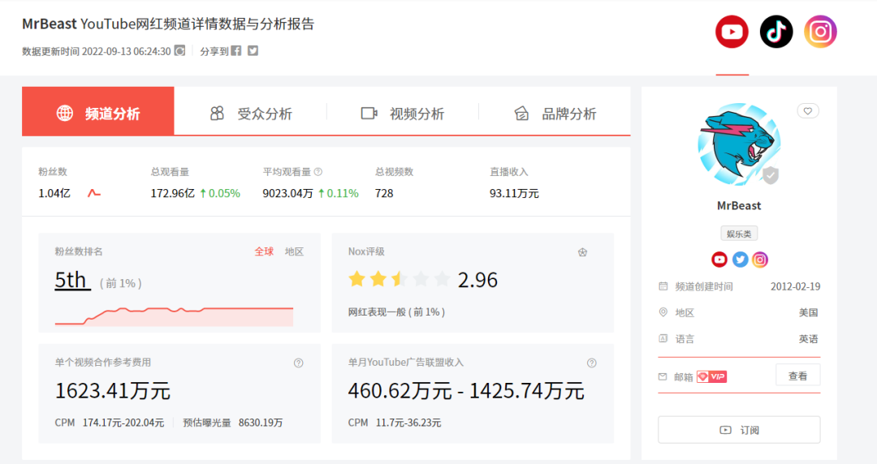
Task: Click the 9023.04万 average views value
Action: [x=287, y=193]
